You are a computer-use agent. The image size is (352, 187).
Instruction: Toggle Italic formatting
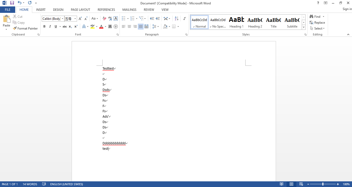(x=50, y=26)
